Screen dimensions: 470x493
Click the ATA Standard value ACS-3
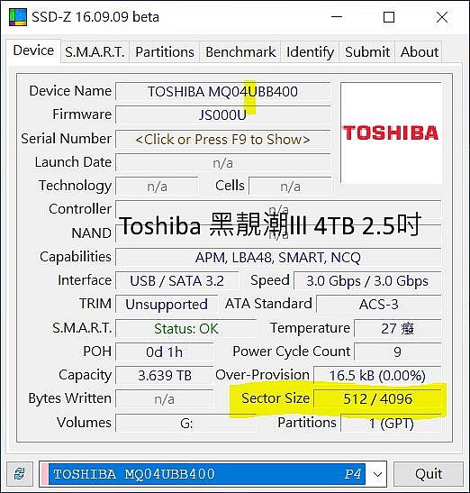pyautogui.click(x=378, y=305)
